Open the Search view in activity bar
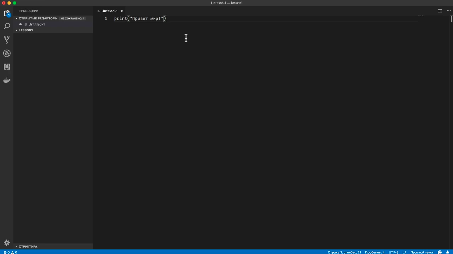This screenshot has height=254, width=453. (7, 27)
